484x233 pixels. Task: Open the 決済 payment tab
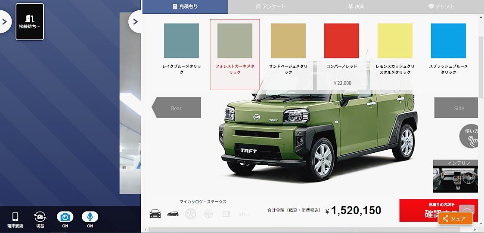[356, 6]
